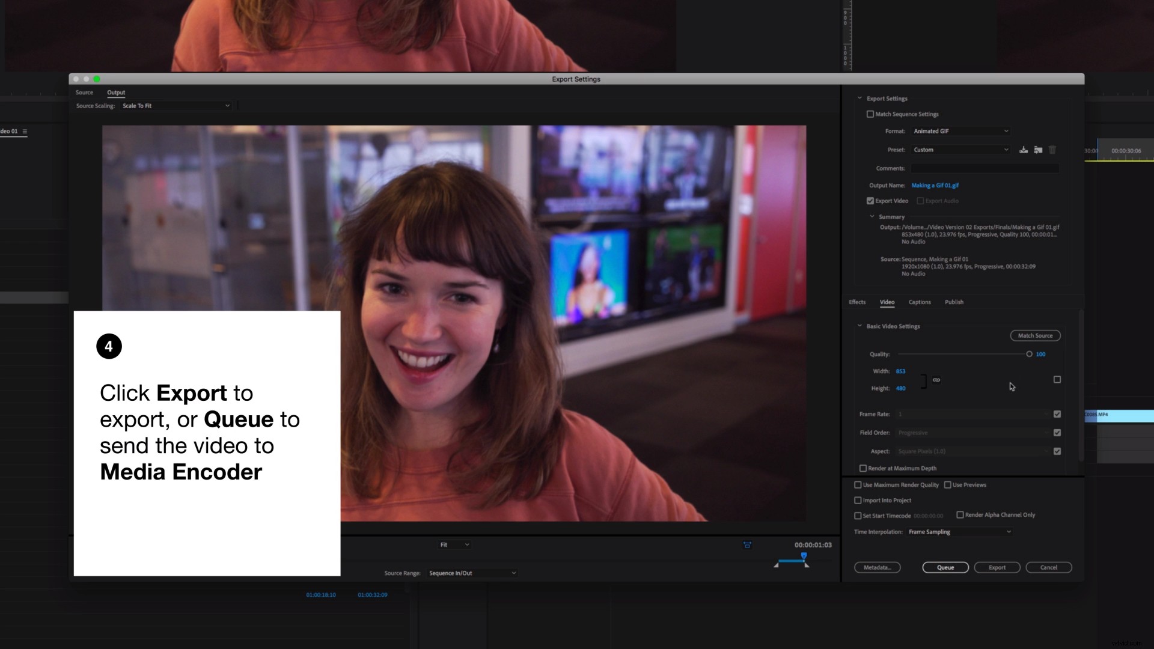Disable the Export Video checkbox

[870, 201]
